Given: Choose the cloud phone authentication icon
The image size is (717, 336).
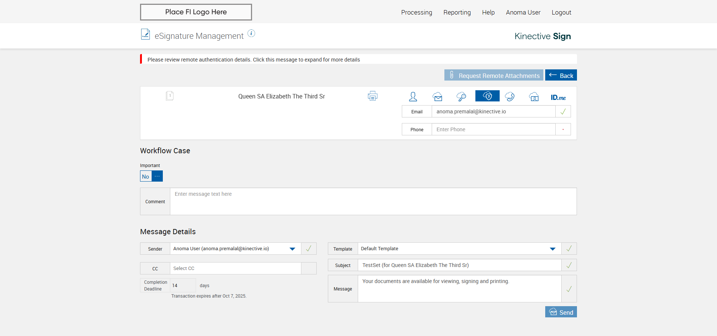Looking at the screenshot, I should point(510,97).
